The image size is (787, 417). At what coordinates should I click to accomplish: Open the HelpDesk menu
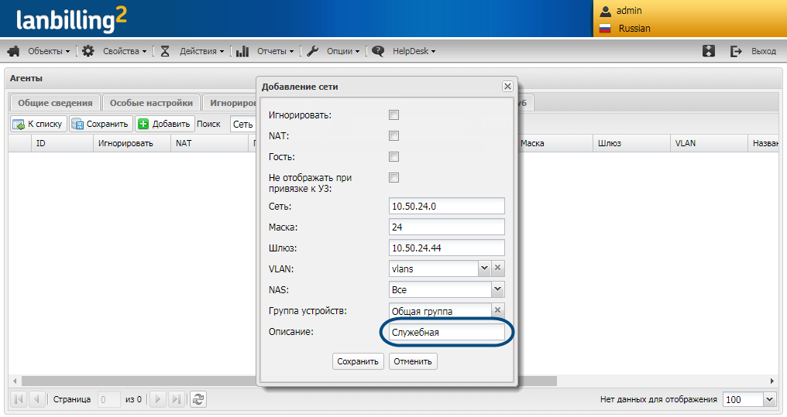[414, 51]
